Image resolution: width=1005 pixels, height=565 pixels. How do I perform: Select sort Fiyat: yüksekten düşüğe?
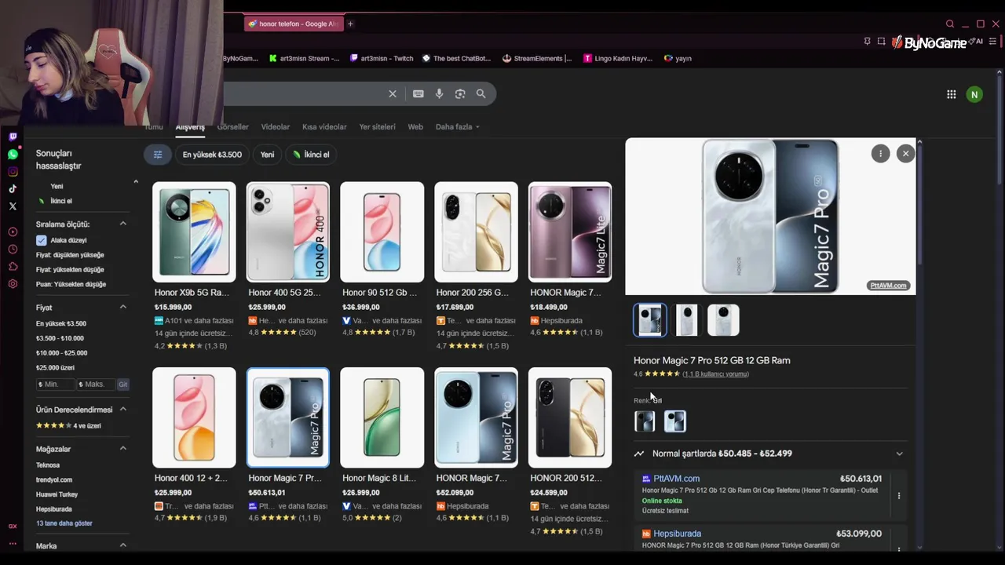70,269
